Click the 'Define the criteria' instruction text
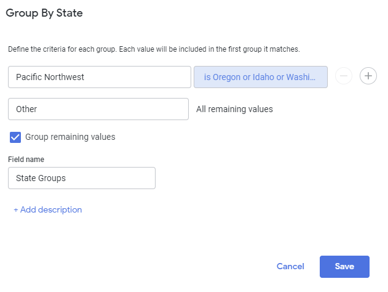This screenshot has height=292, width=388. [x=154, y=49]
